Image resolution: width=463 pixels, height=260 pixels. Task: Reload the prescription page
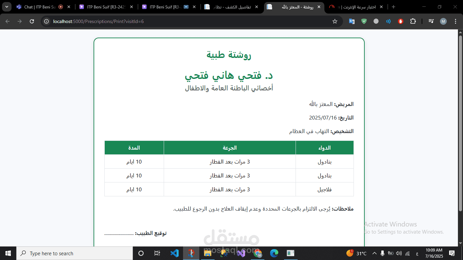click(32, 21)
